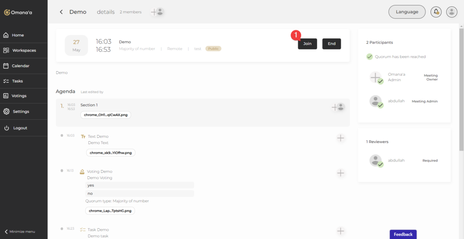End the Demo meeting
The width and height of the screenshot is (464, 239).
(x=332, y=44)
